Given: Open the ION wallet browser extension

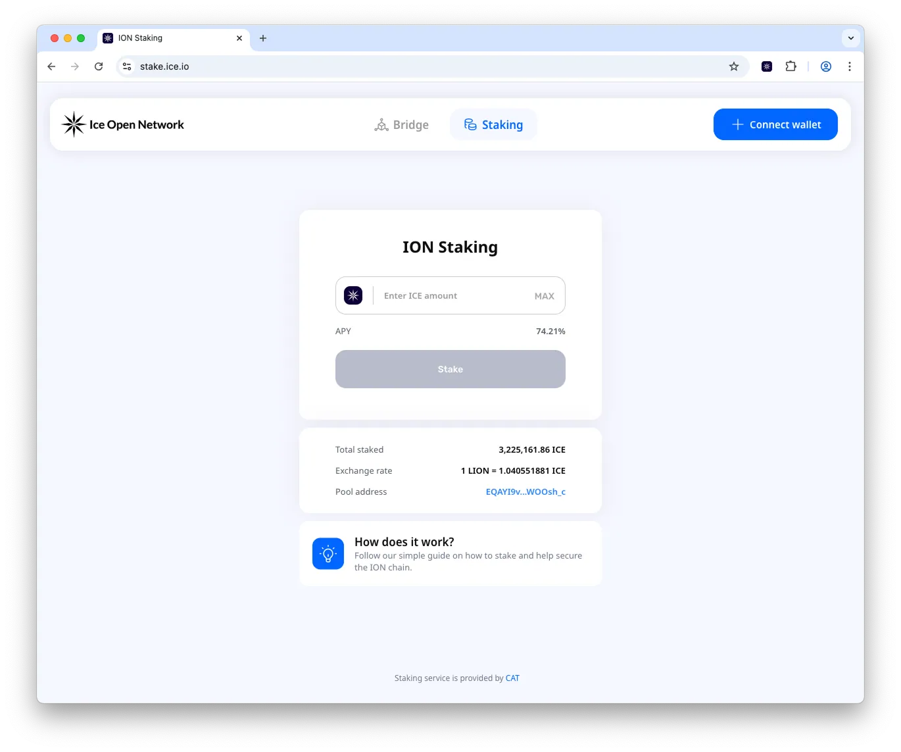Looking at the screenshot, I should pyautogui.click(x=767, y=66).
